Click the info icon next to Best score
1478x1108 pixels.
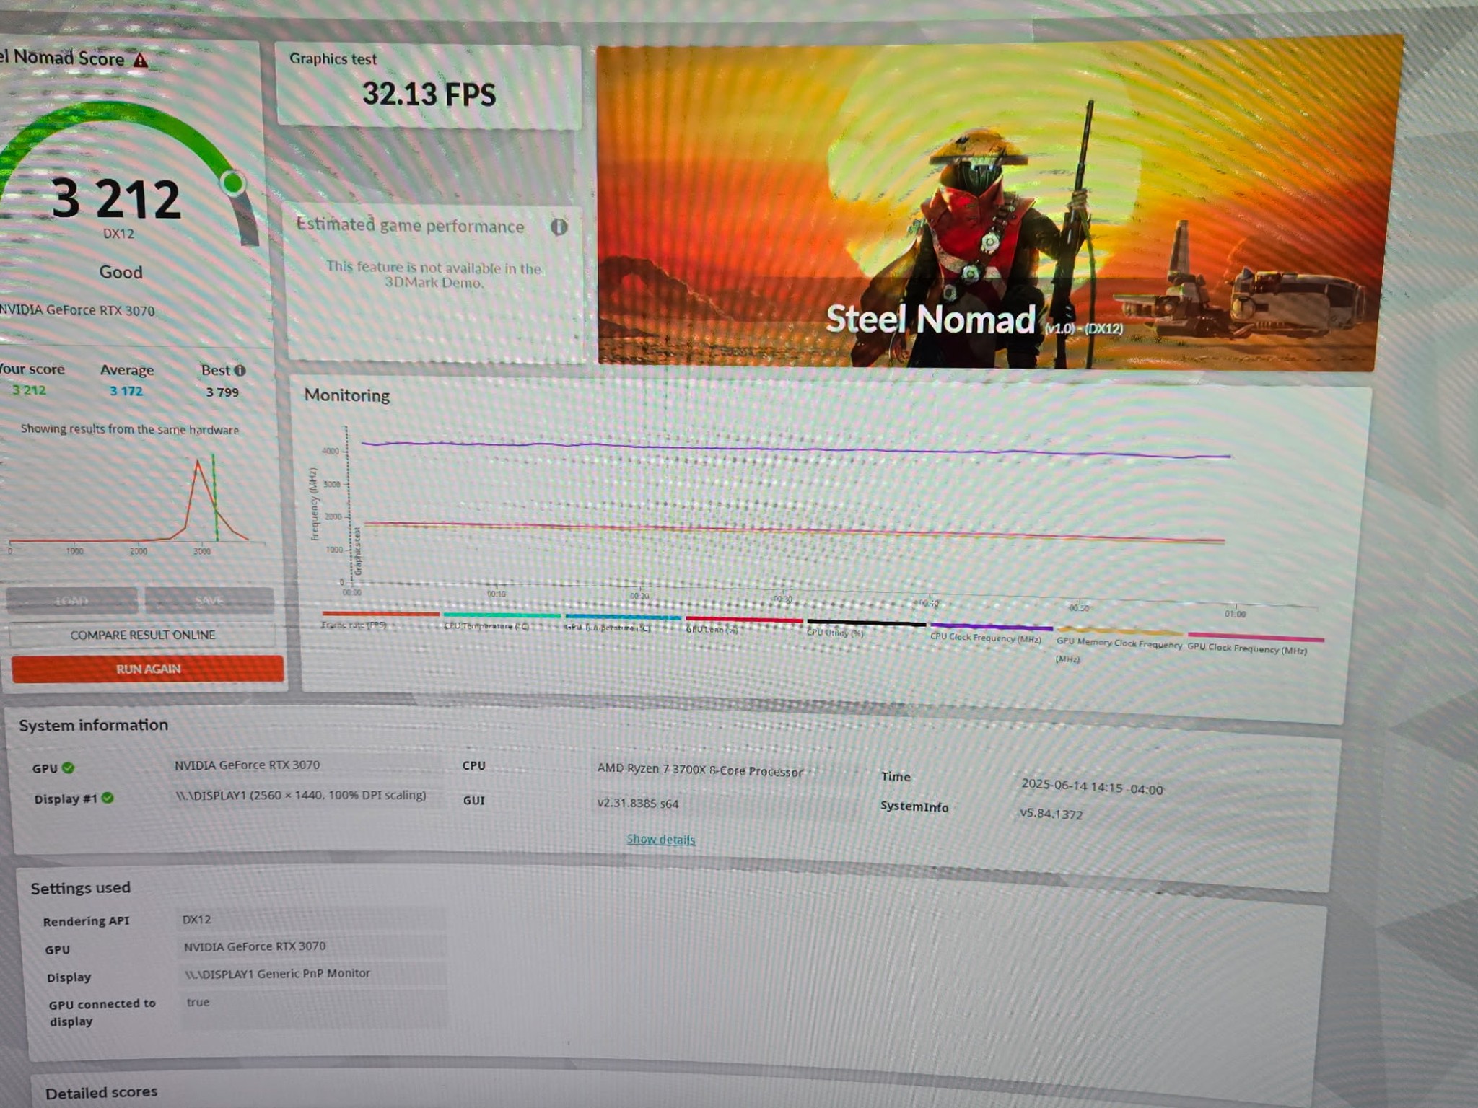pos(240,369)
